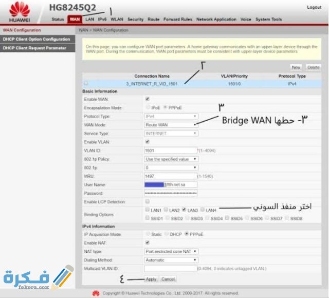Click Huawei logo in footer
329x298 pixels.
point(96,293)
